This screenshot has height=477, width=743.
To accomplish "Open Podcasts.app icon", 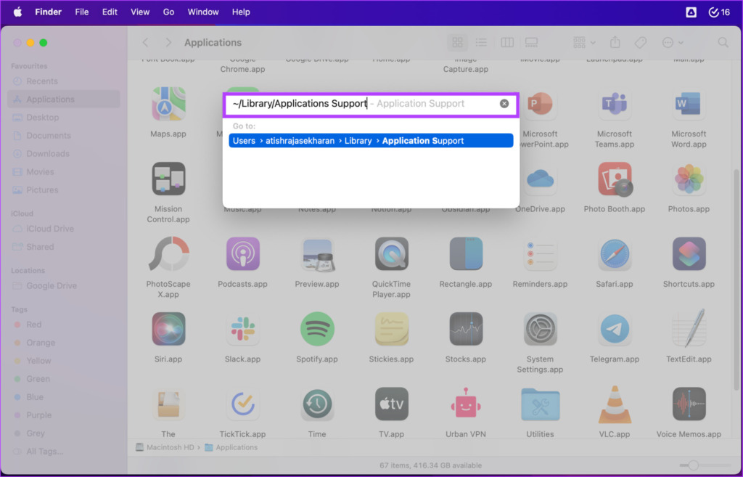I will coord(242,253).
